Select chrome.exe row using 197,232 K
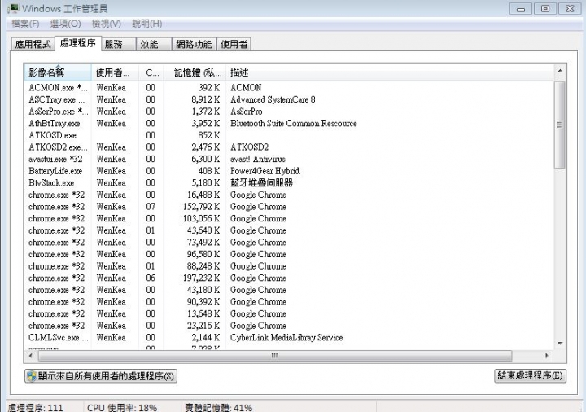The width and height of the screenshot is (586, 412). [288, 278]
